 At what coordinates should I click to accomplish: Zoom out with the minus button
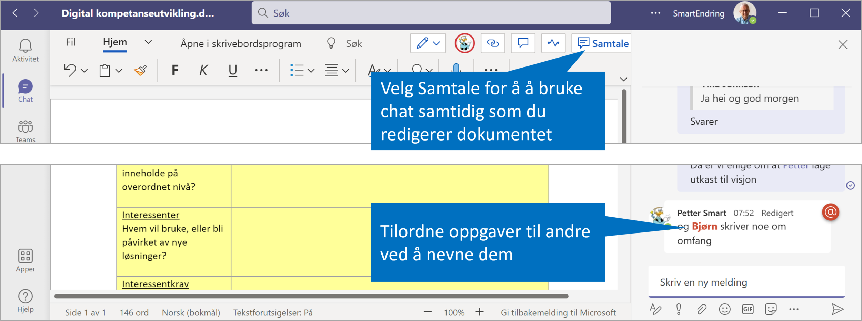click(428, 312)
